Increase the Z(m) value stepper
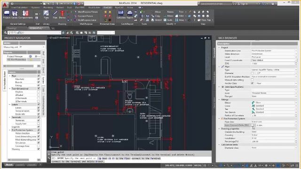The height and width of the screenshot is (169, 301). pyautogui.click(x=296, y=62)
